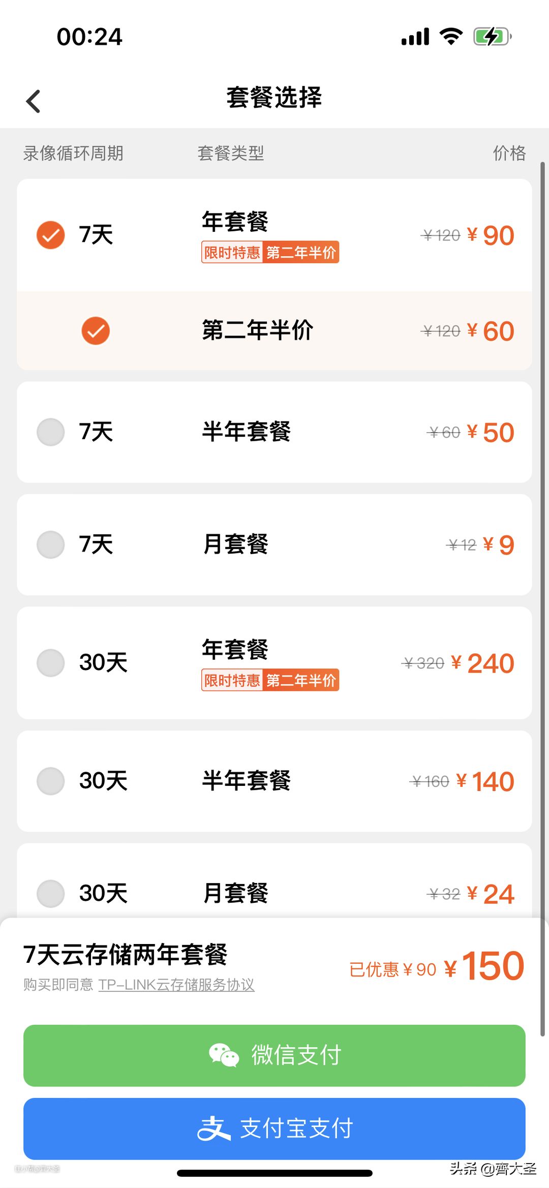Uncheck the selected 7天 年套餐 option

(51, 235)
